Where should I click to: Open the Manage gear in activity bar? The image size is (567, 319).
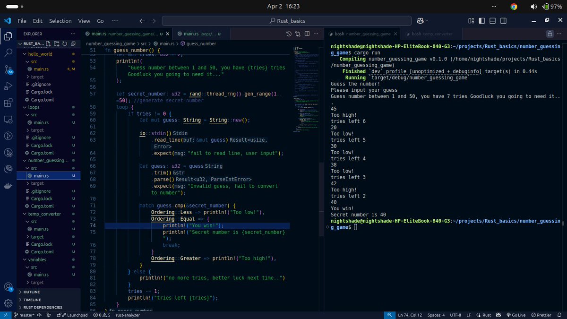pos(8,303)
